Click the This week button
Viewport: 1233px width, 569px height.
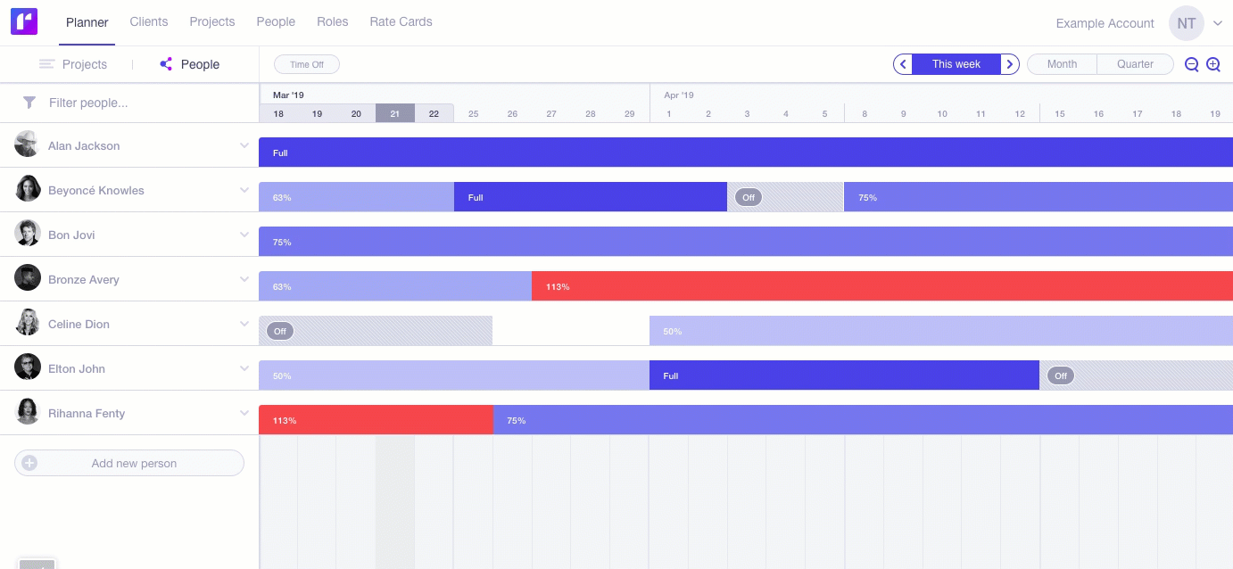956,64
